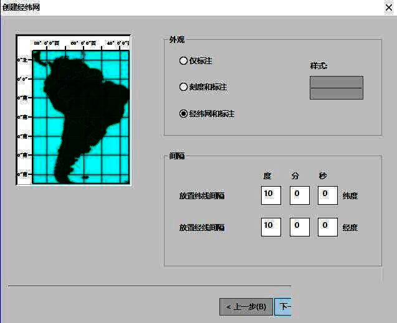Screen dimensions: 397x323
Task: Click the 放置经线间隔 label
Action: (201, 228)
